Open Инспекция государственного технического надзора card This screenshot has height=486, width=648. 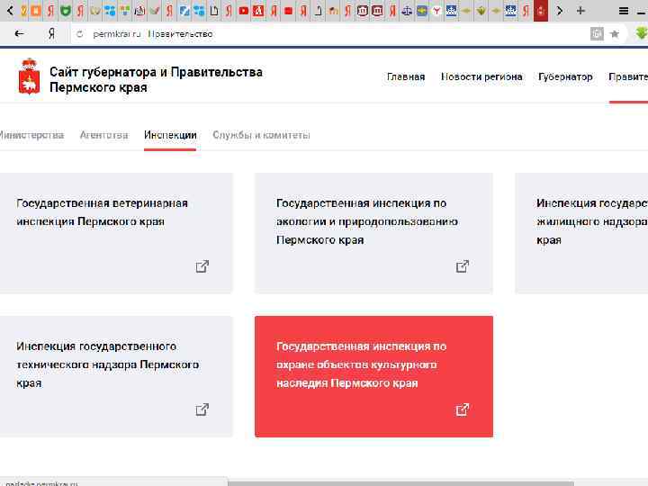pos(116,376)
